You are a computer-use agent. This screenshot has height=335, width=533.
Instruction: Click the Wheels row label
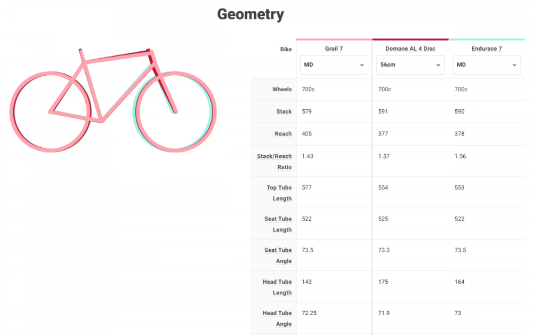[282, 90]
